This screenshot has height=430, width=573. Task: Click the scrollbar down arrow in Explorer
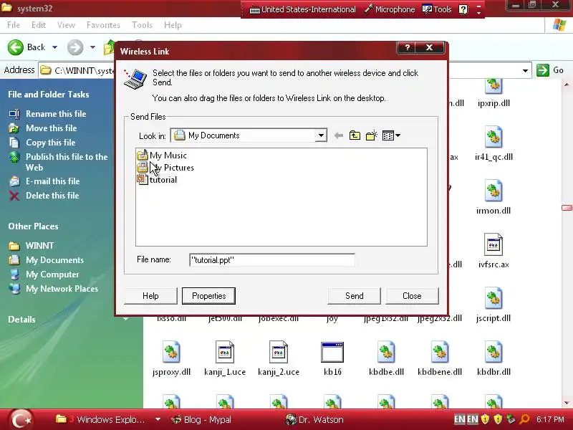(x=567, y=403)
